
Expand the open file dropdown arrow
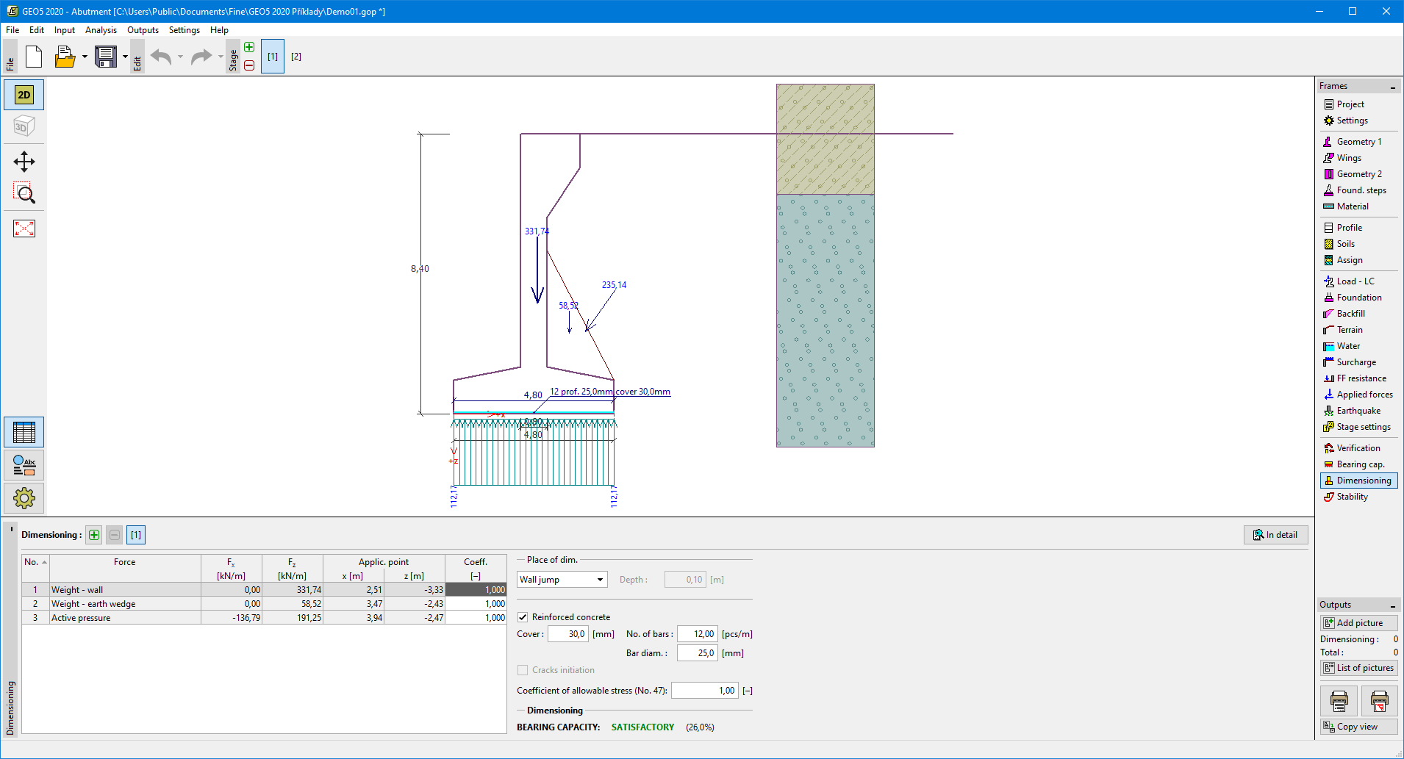85,57
